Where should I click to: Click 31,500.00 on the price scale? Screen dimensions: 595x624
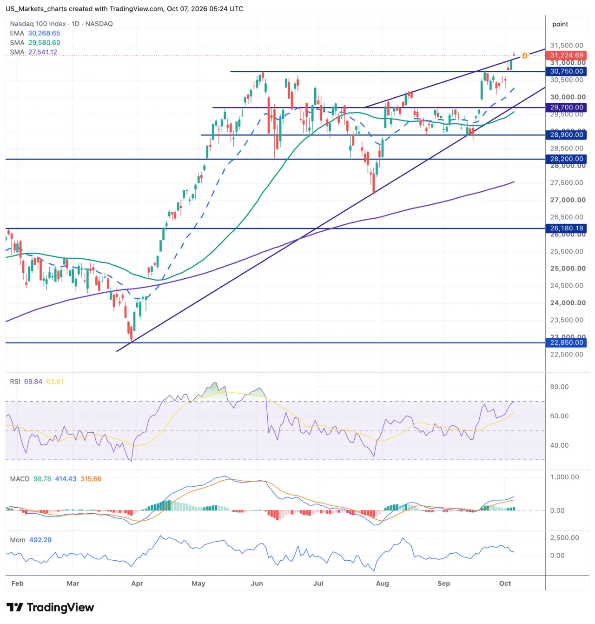pos(567,45)
